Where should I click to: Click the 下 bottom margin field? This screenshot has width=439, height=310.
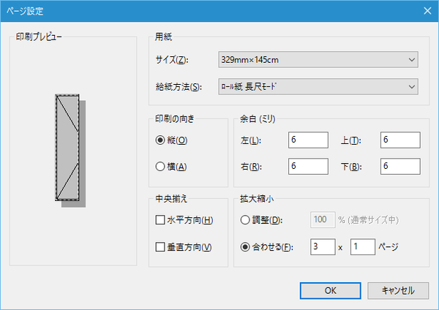pos(400,166)
